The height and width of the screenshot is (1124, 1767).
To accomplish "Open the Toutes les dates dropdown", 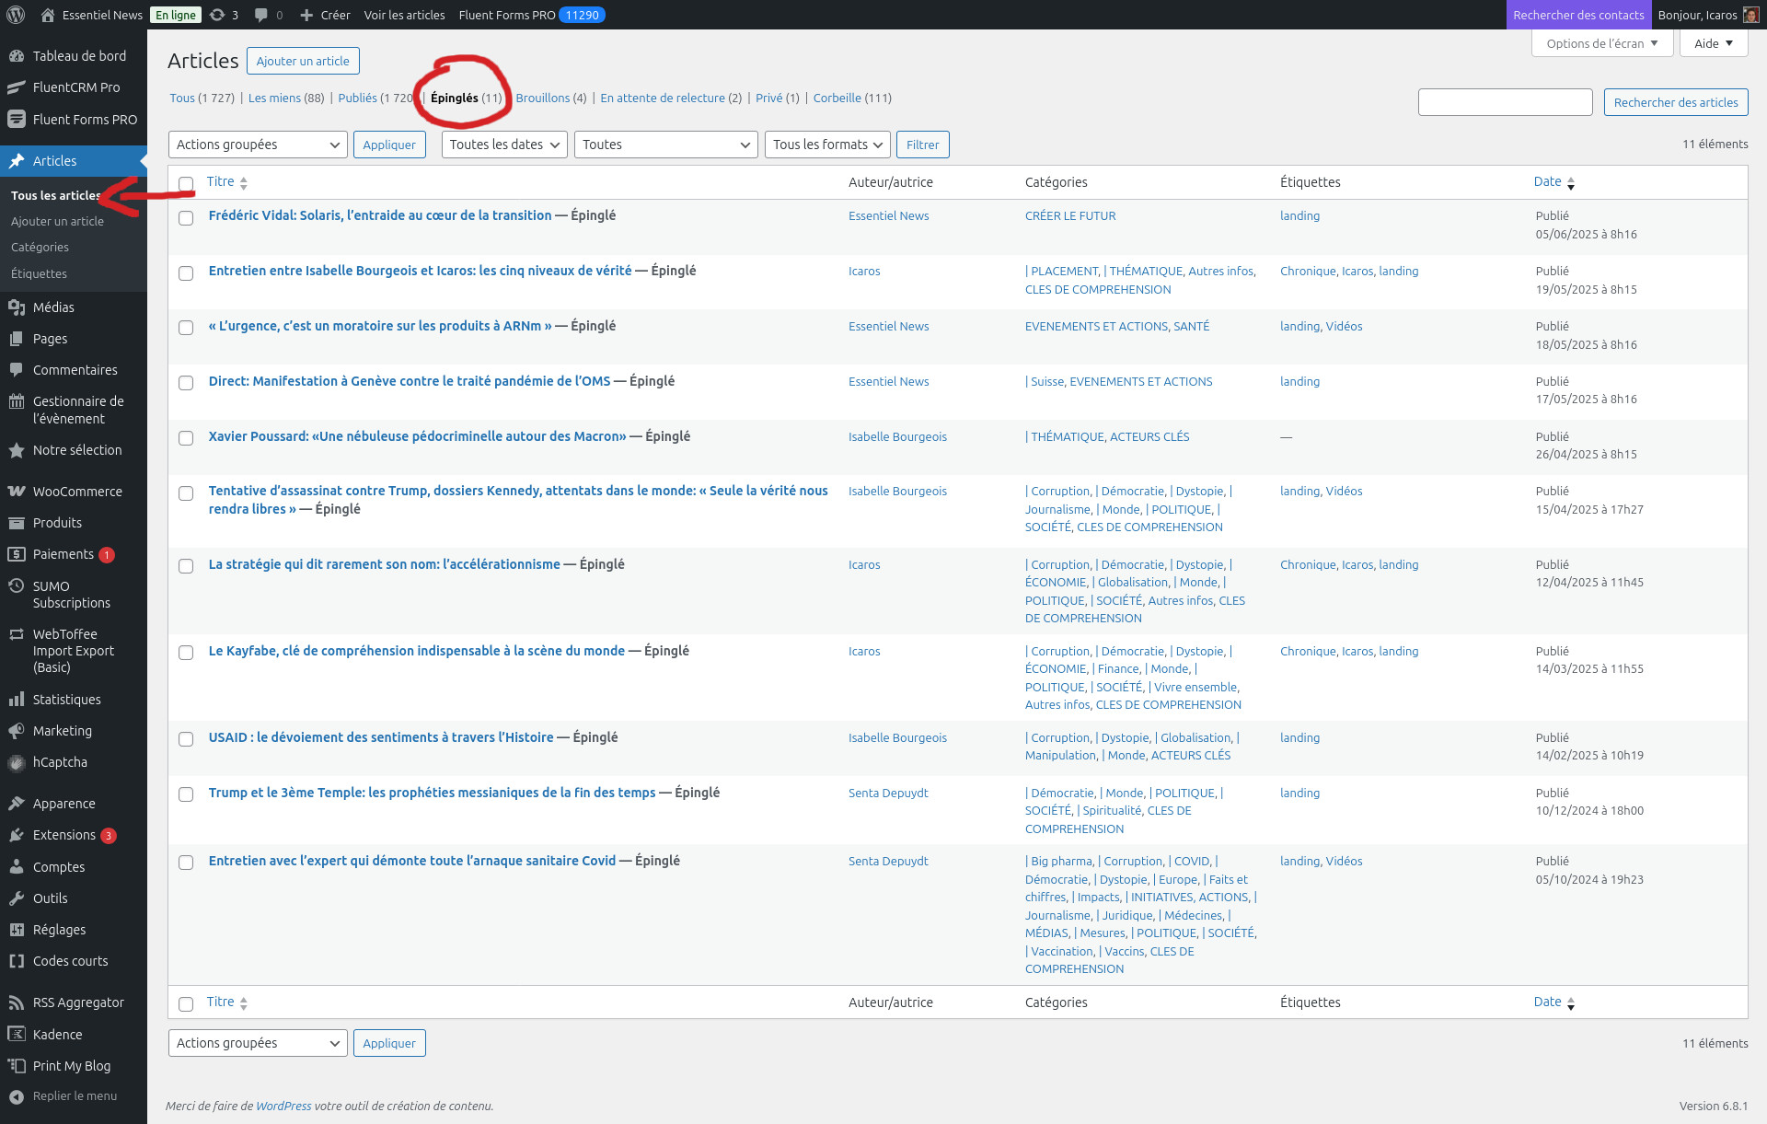I will click(x=504, y=145).
